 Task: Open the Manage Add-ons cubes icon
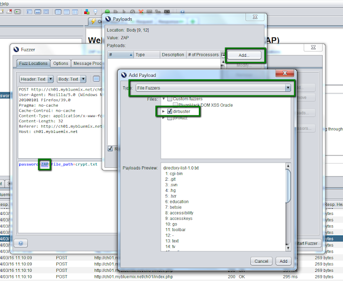click(87, 12)
